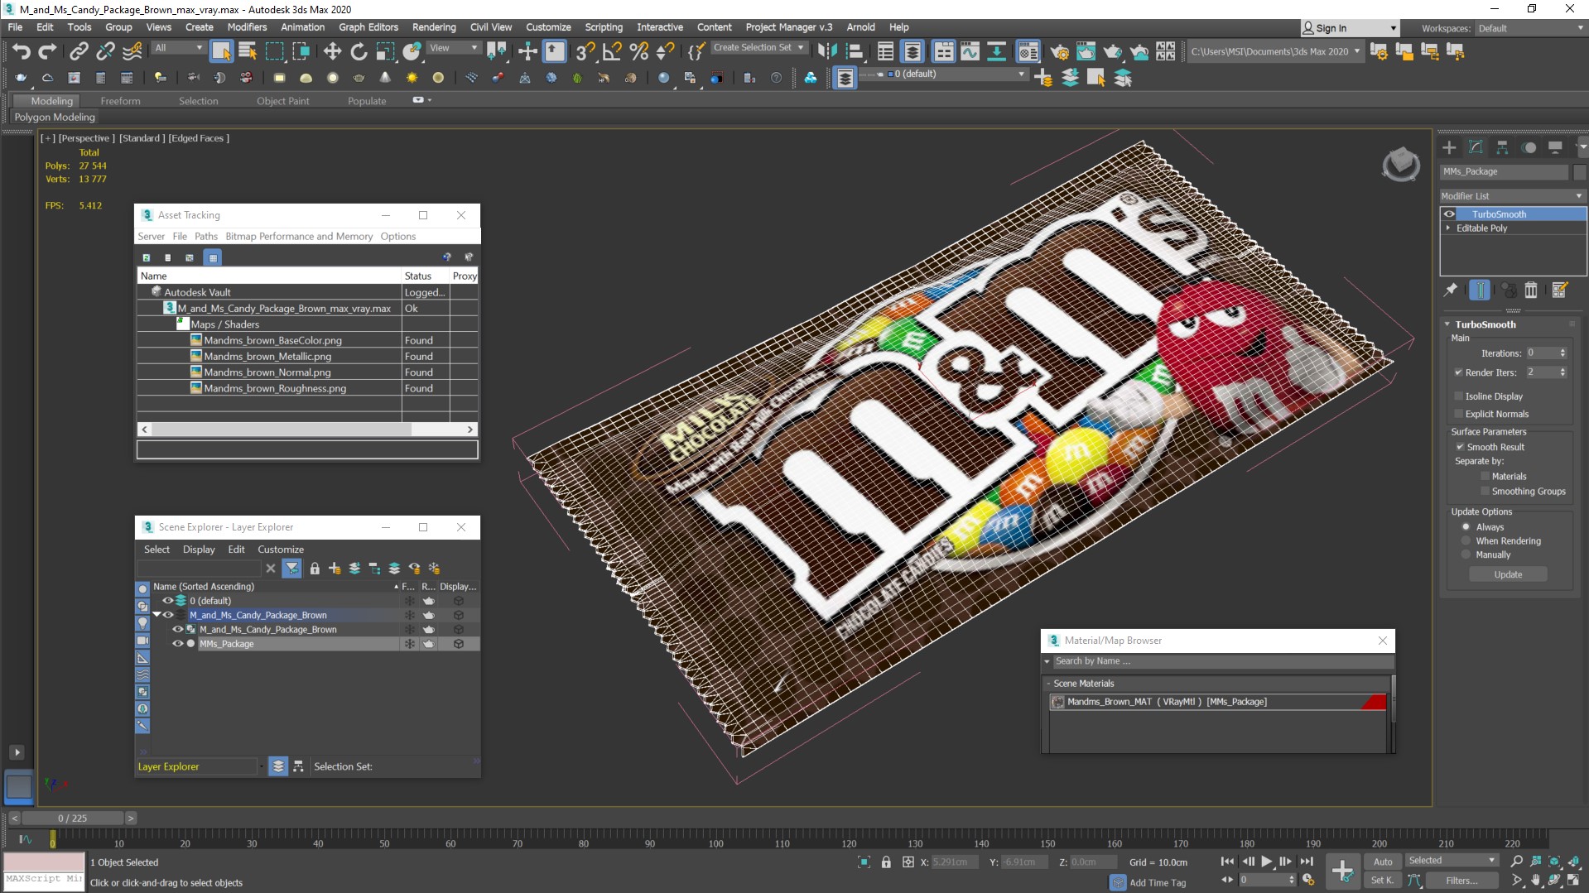This screenshot has width=1589, height=893.
Task: Pin the modifier stack
Action: (1451, 290)
